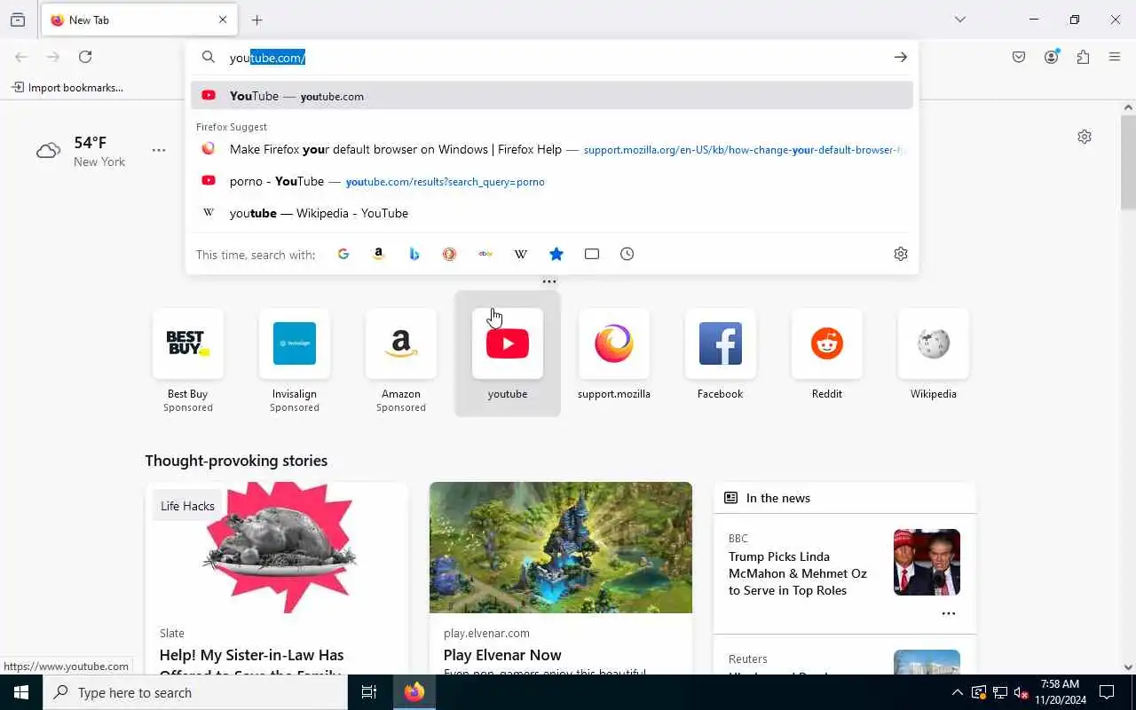
Task: Open the list all tabs dropdown
Action: coord(960,20)
